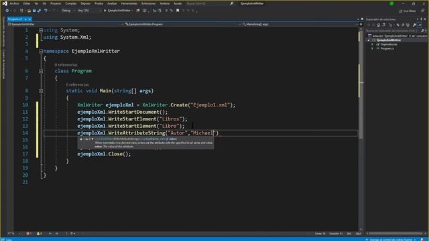The image size is (429, 241).
Task: Expand the Dependencias tree node
Action: pyautogui.click(x=372, y=44)
